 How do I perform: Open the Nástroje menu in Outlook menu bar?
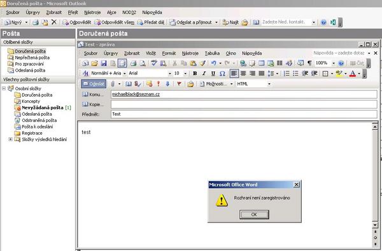[92, 13]
